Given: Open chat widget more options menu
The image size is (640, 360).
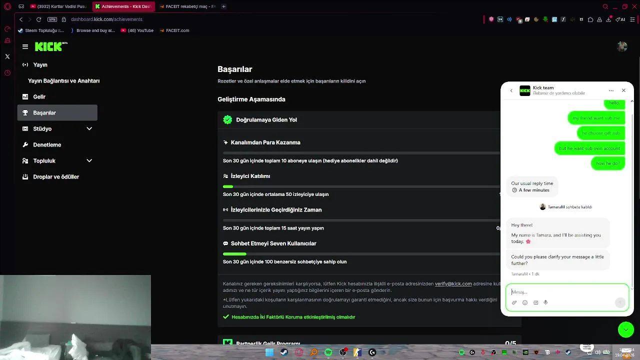Looking at the screenshot, I should pyautogui.click(x=611, y=90).
